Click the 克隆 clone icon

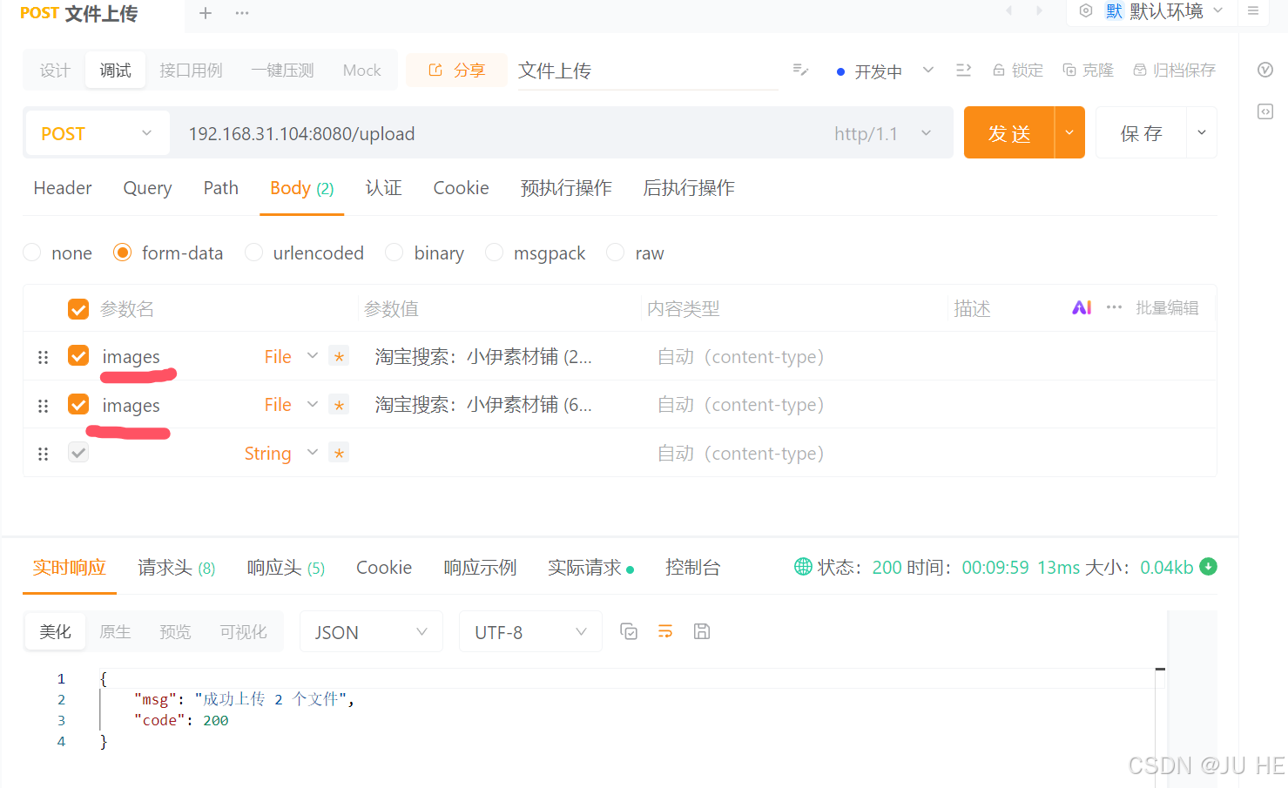click(x=1069, y=70)
